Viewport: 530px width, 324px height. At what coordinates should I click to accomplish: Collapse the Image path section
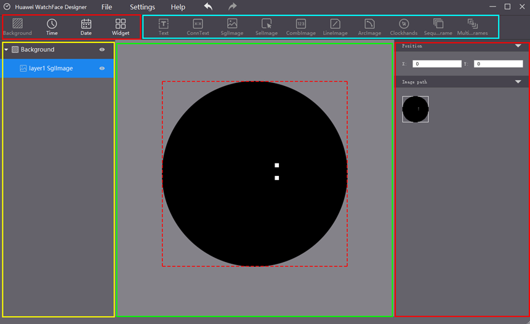click(x=518, y=82)
